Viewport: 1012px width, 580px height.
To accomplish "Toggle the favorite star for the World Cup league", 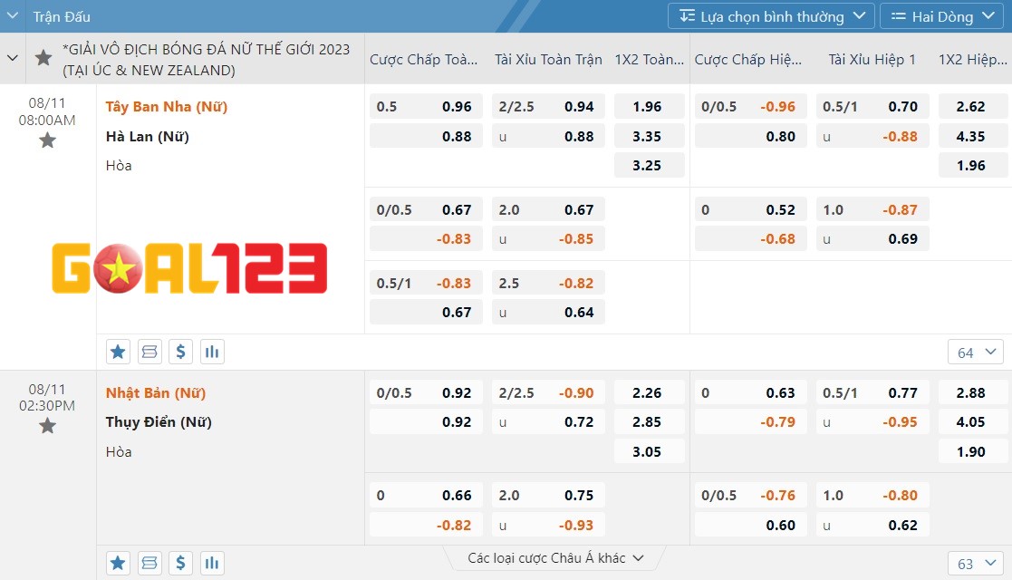I will 43,58.
